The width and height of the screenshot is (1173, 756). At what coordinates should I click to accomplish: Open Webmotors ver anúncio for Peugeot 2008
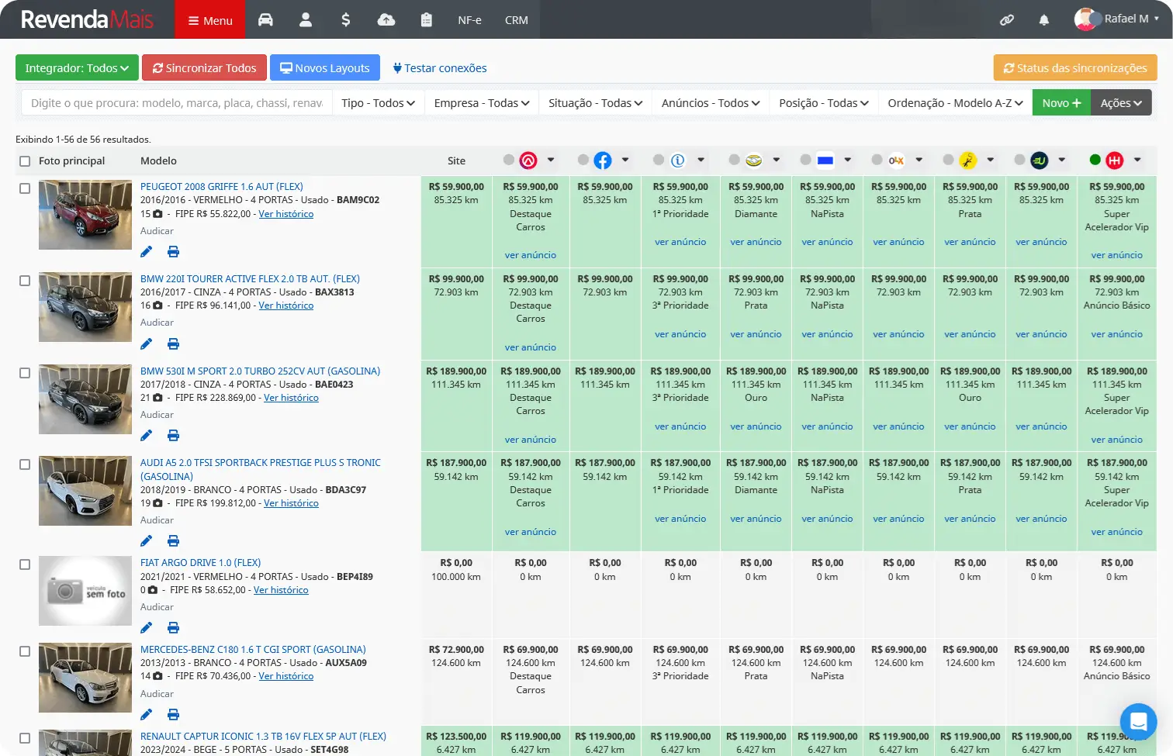click(x=531, y=255)
